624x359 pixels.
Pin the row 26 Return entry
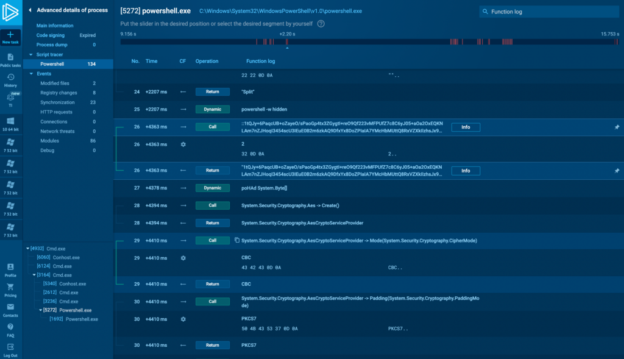click(x=617, y=171)
